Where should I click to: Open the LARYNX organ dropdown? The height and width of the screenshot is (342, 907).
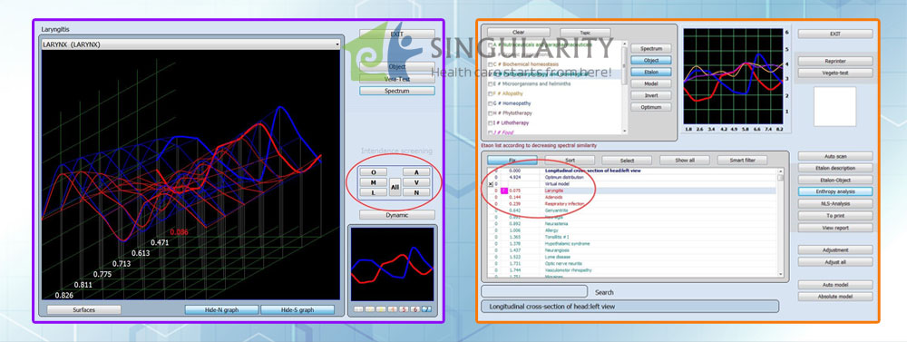(x=190, y=44)
